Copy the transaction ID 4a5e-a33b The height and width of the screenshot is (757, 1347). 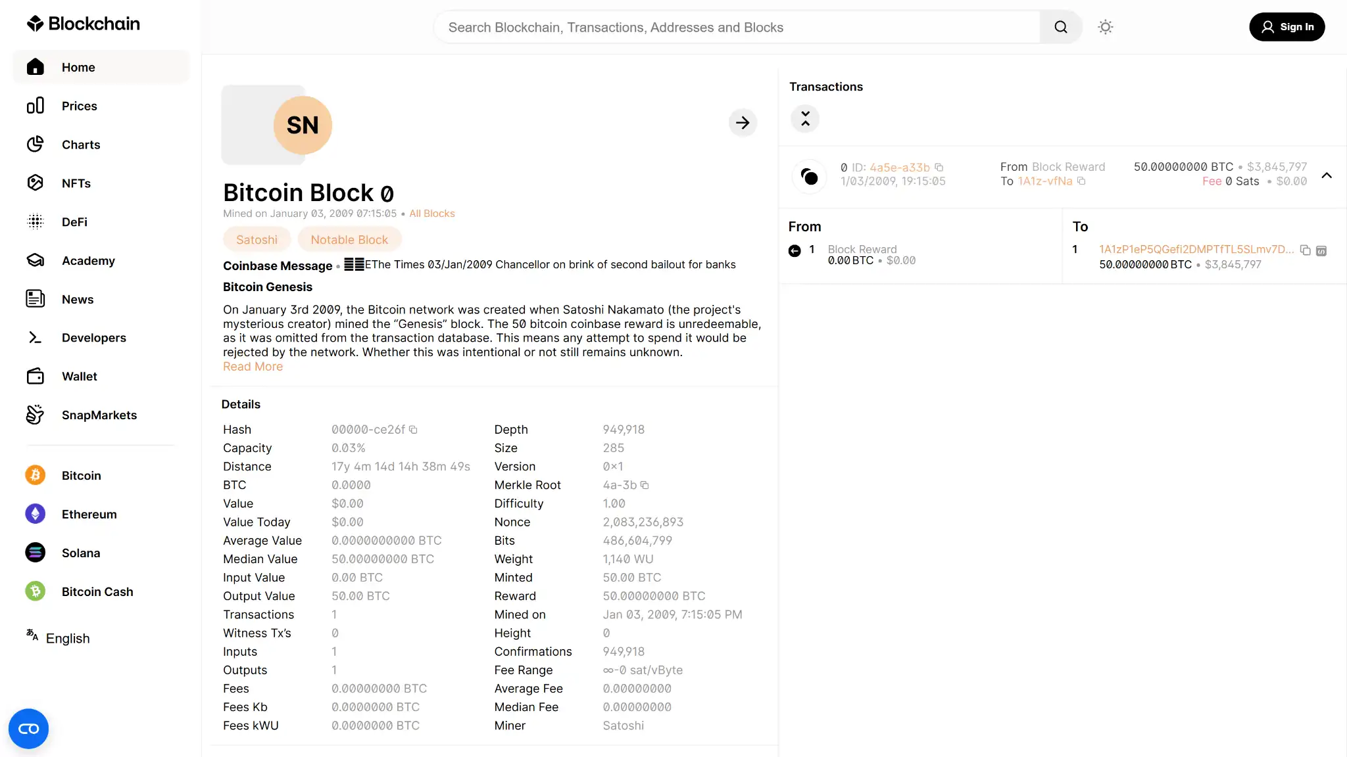939,168
